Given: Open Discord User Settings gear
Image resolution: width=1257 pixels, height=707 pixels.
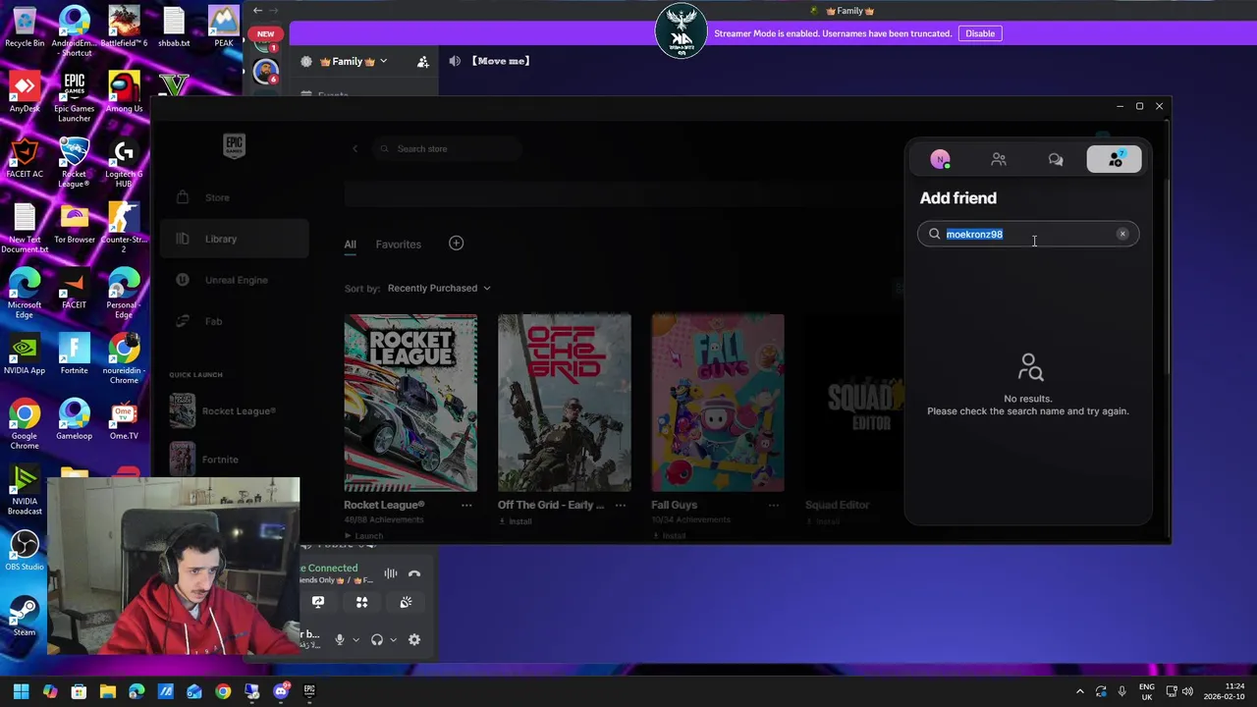Looking at the screenshot, I should (x=414, y=639).
